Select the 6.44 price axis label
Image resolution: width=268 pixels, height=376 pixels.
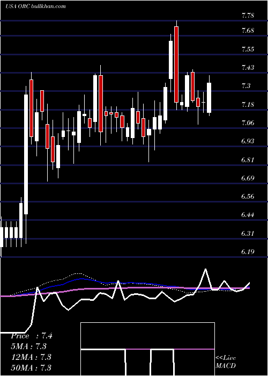(x=248, y=215)
